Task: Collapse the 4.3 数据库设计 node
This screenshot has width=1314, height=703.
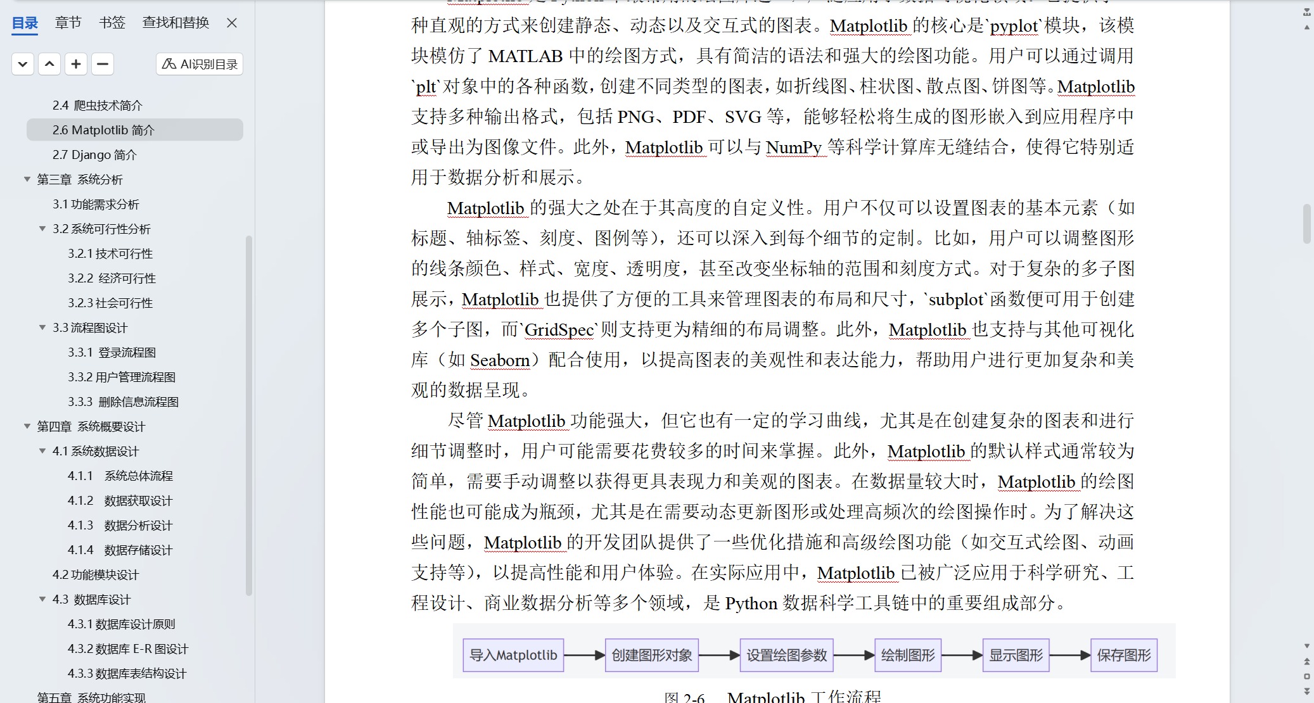Action: (42, 599)
